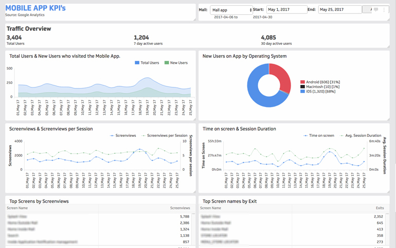
Task: Sort by Screen Name in Top Screens table
Action: 17,208
